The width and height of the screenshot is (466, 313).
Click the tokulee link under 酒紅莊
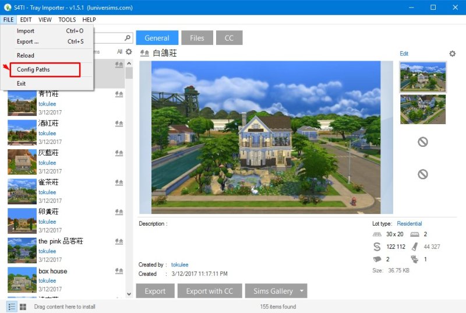pyautogui.click(x=47, y=133)
